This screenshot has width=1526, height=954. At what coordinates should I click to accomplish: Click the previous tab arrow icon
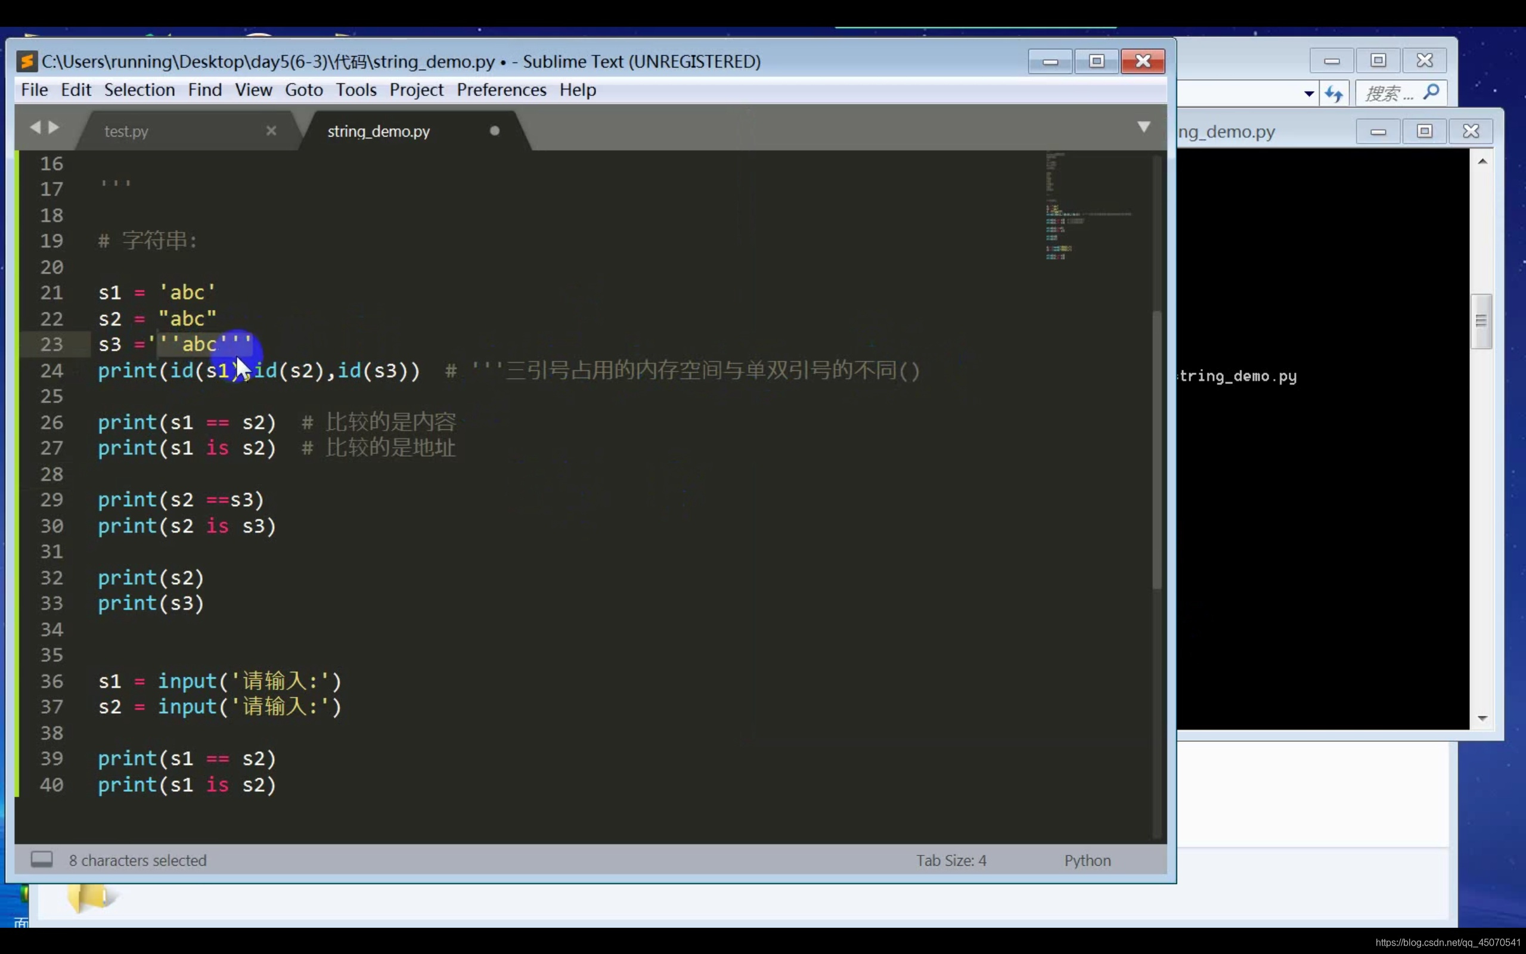(35, 128)
